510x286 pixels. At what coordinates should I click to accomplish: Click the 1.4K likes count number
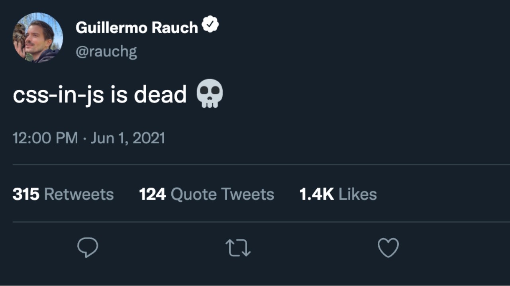(316, 194)
